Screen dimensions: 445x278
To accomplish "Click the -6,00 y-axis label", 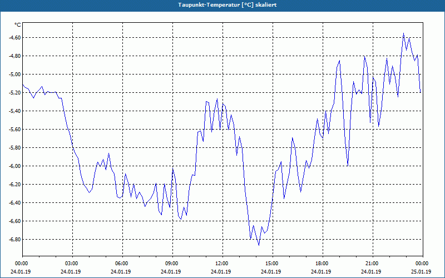I will (x=15, y=166).
